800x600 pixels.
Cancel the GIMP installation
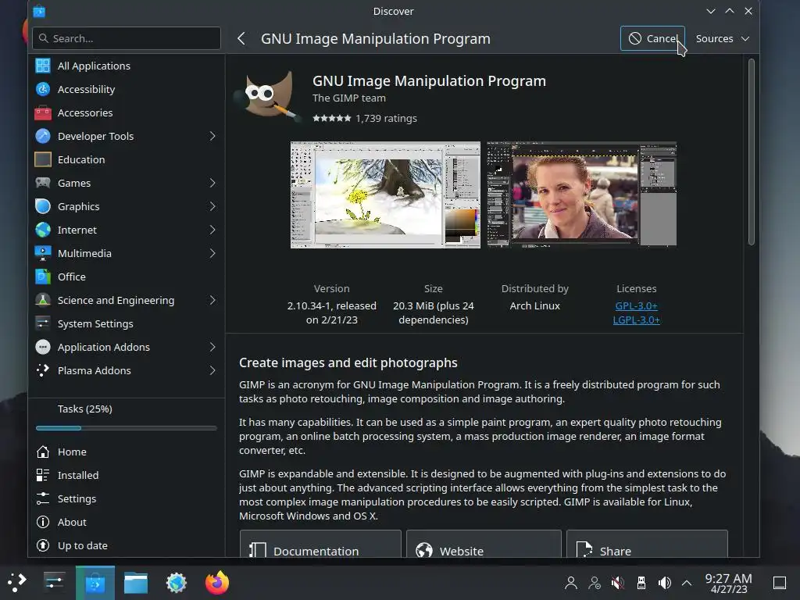[x=652, y=39]
